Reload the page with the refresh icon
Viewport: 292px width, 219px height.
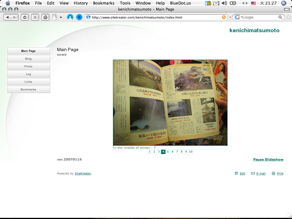pyautogui.click(x=25, y=17)
